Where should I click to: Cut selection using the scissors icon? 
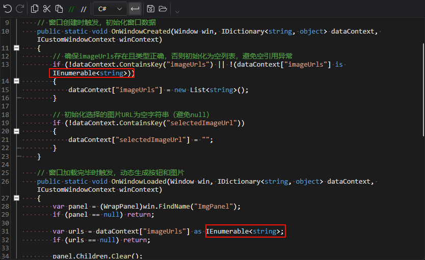click(x=46, y=9)
